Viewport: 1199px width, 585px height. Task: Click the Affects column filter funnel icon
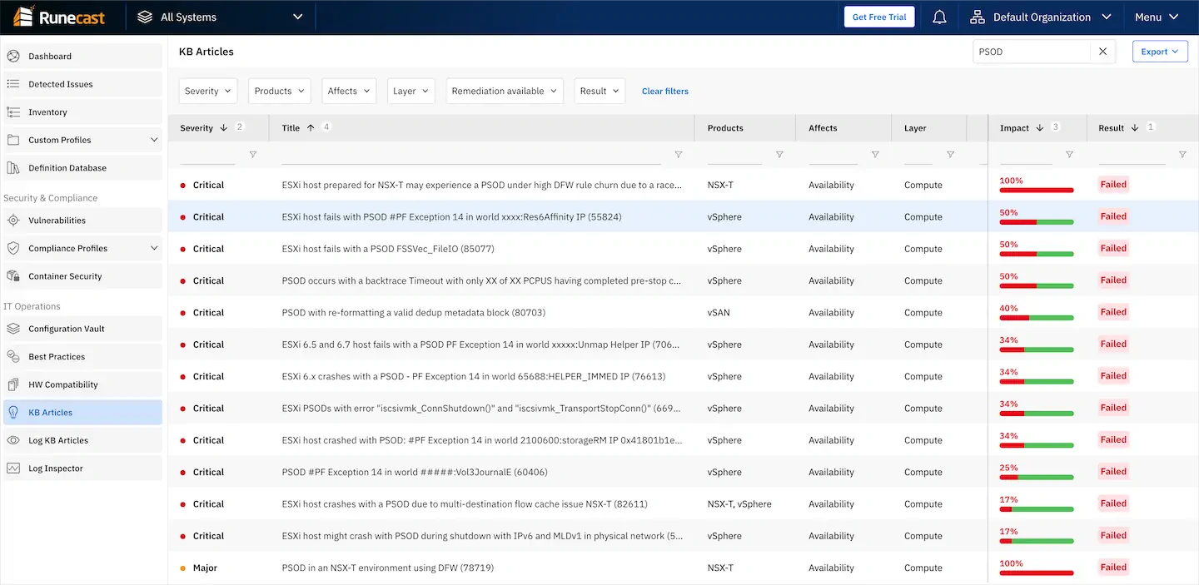[875, 155]
